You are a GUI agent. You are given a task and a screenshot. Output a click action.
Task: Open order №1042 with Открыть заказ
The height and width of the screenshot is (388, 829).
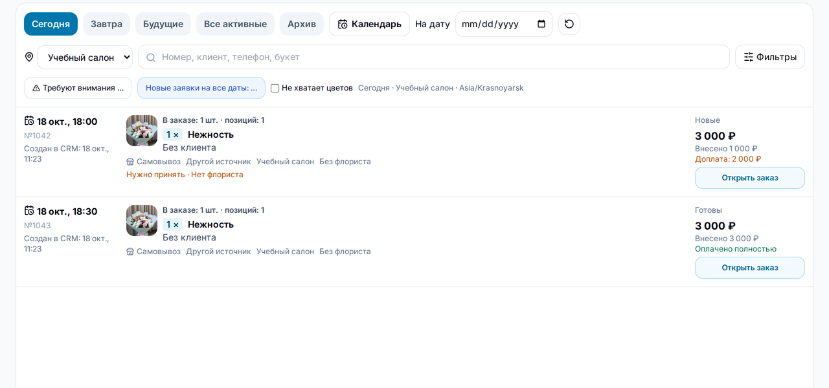click(750, 178)
